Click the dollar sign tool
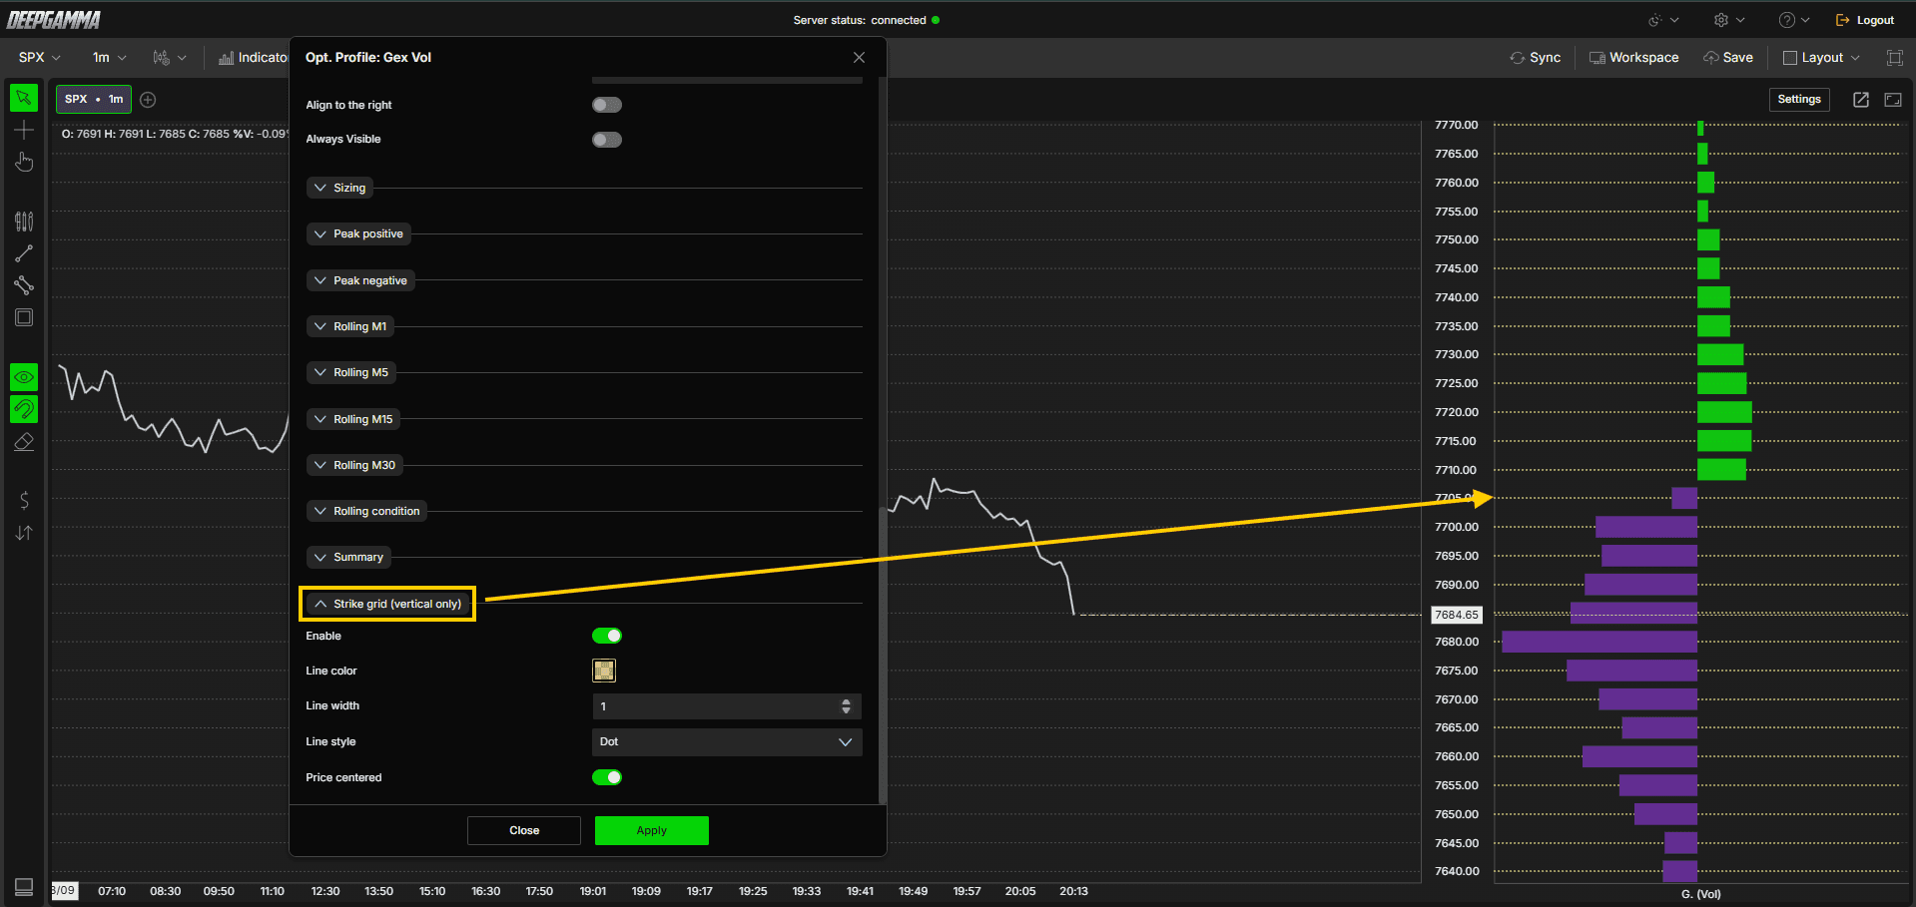Screen dimensions: 1916x907 (x=24, y=500)
